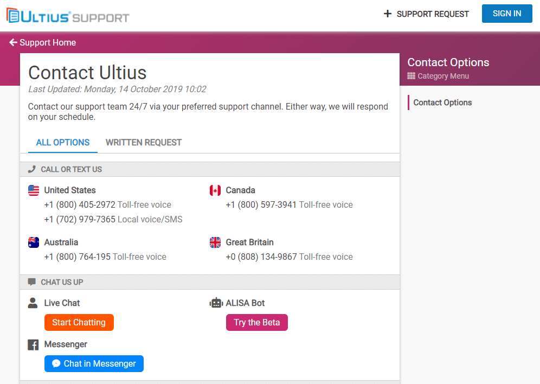Click the Canada flag icon

[x=215, y=190]
